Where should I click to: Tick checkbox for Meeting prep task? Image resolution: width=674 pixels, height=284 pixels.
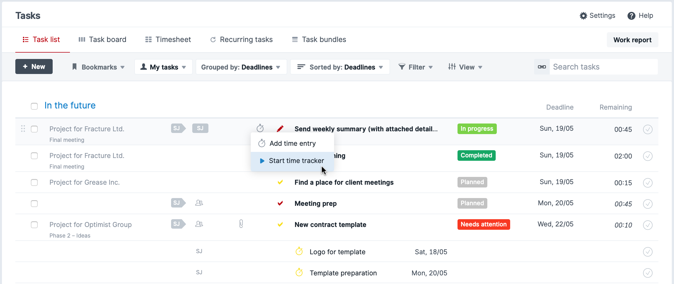coord(34,204)
